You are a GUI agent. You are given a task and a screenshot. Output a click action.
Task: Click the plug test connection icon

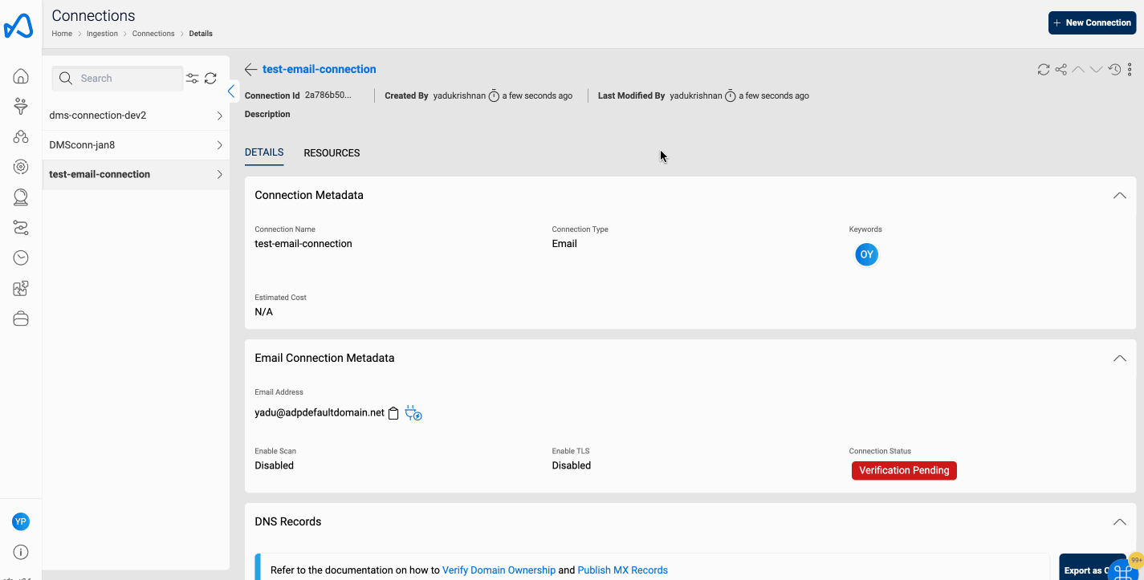pyautogui.click(x=413, y=413)
